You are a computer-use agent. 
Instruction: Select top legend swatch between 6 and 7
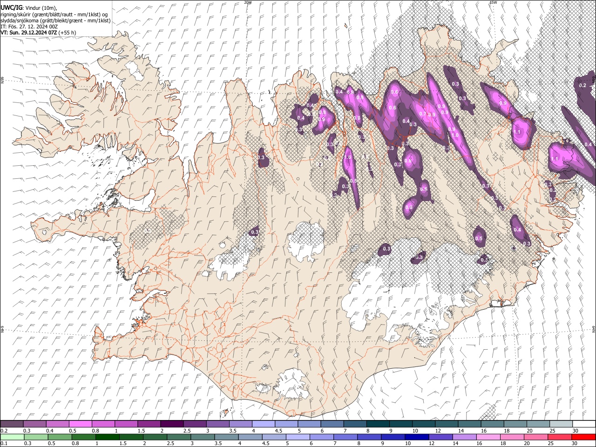[331, 424]
